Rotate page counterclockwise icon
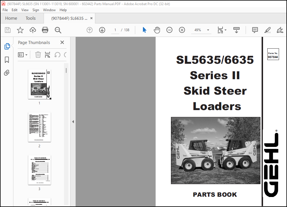Screen dimensions: 287x207 coord(57,55)
